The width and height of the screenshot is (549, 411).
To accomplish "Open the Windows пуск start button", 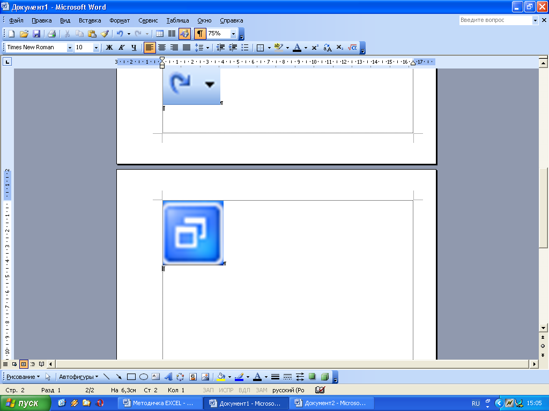I will (25, 403).
